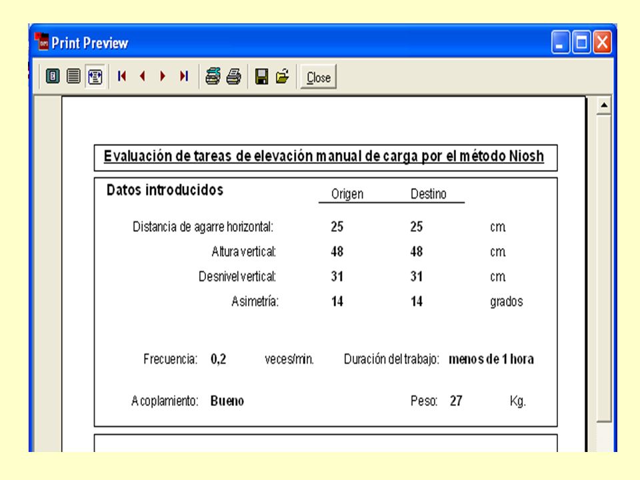Image resolution: width=640 pixels, height=480 pixels.
Task: Go to the previous page
Action: click(x=143, y=76)
